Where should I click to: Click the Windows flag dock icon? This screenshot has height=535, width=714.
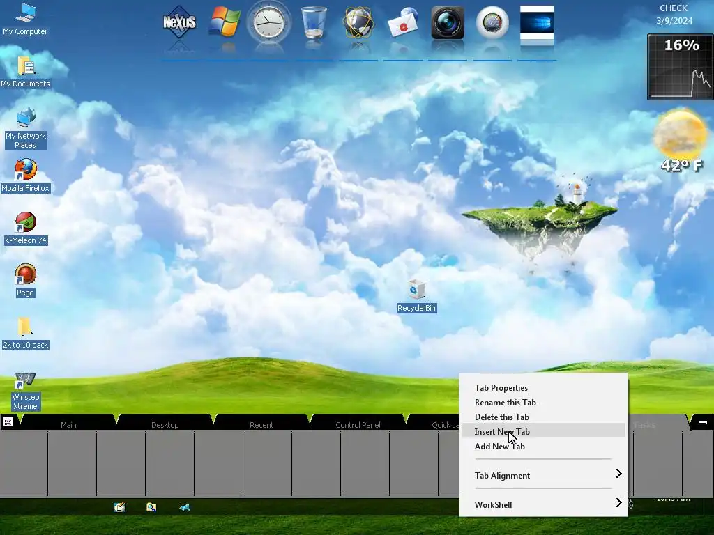pyautogui.click(x=224, y=22)
